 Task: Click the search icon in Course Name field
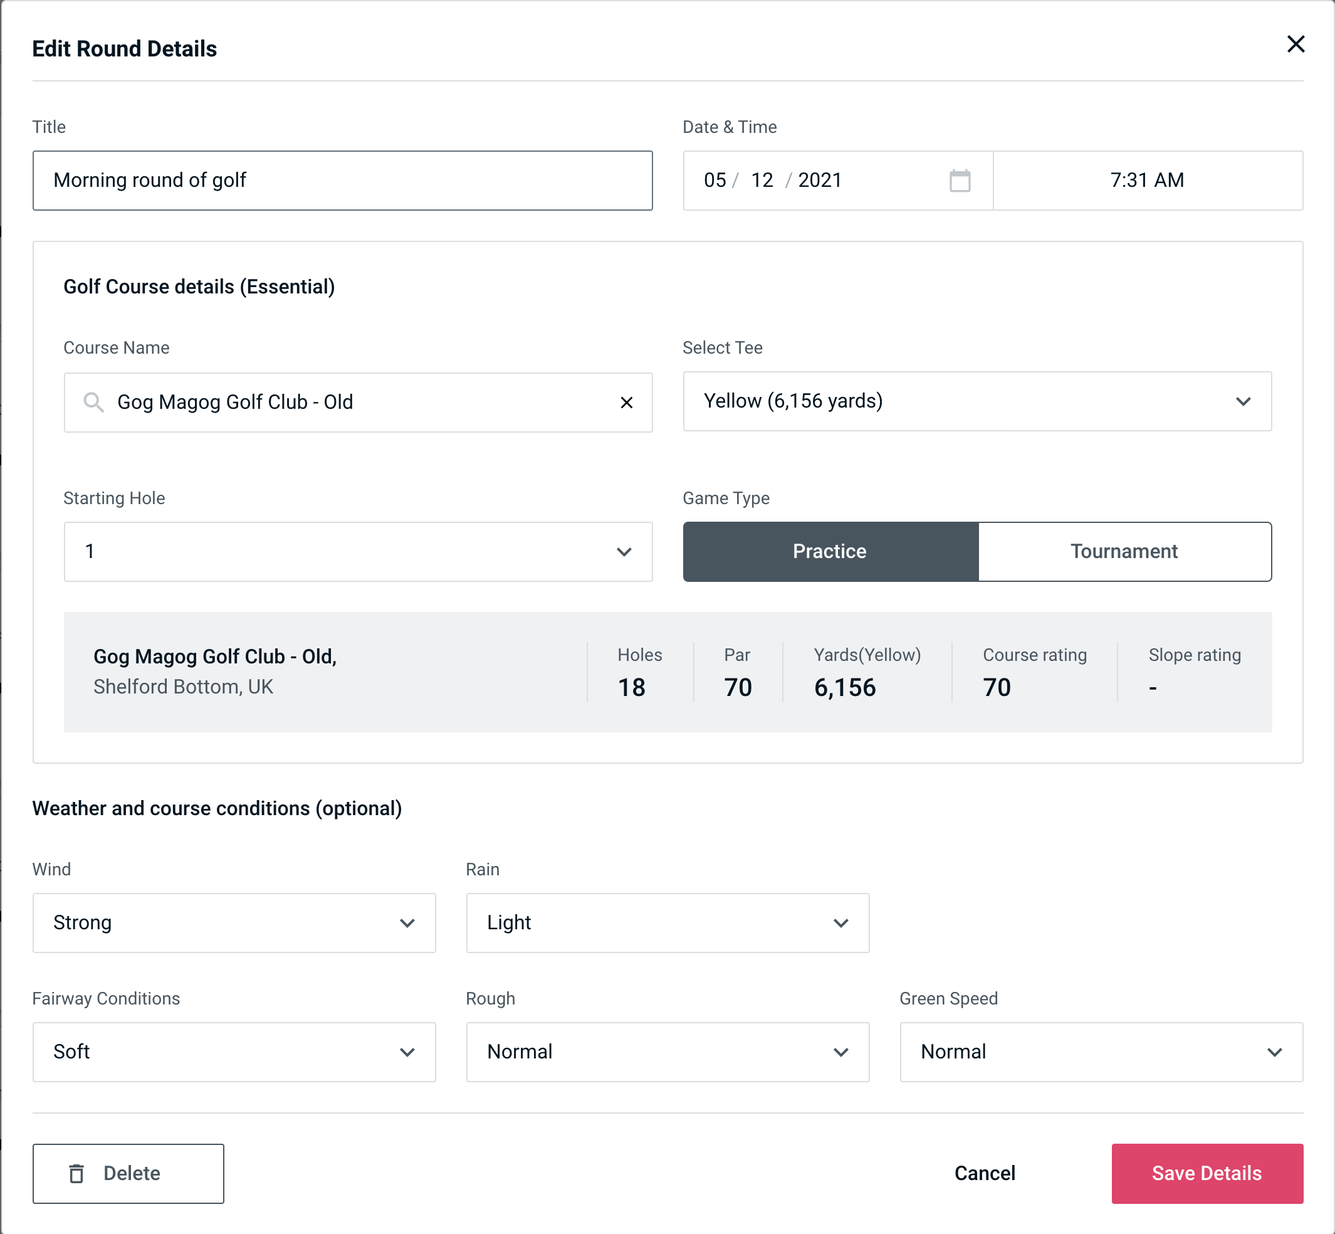[x=94, y=403]
